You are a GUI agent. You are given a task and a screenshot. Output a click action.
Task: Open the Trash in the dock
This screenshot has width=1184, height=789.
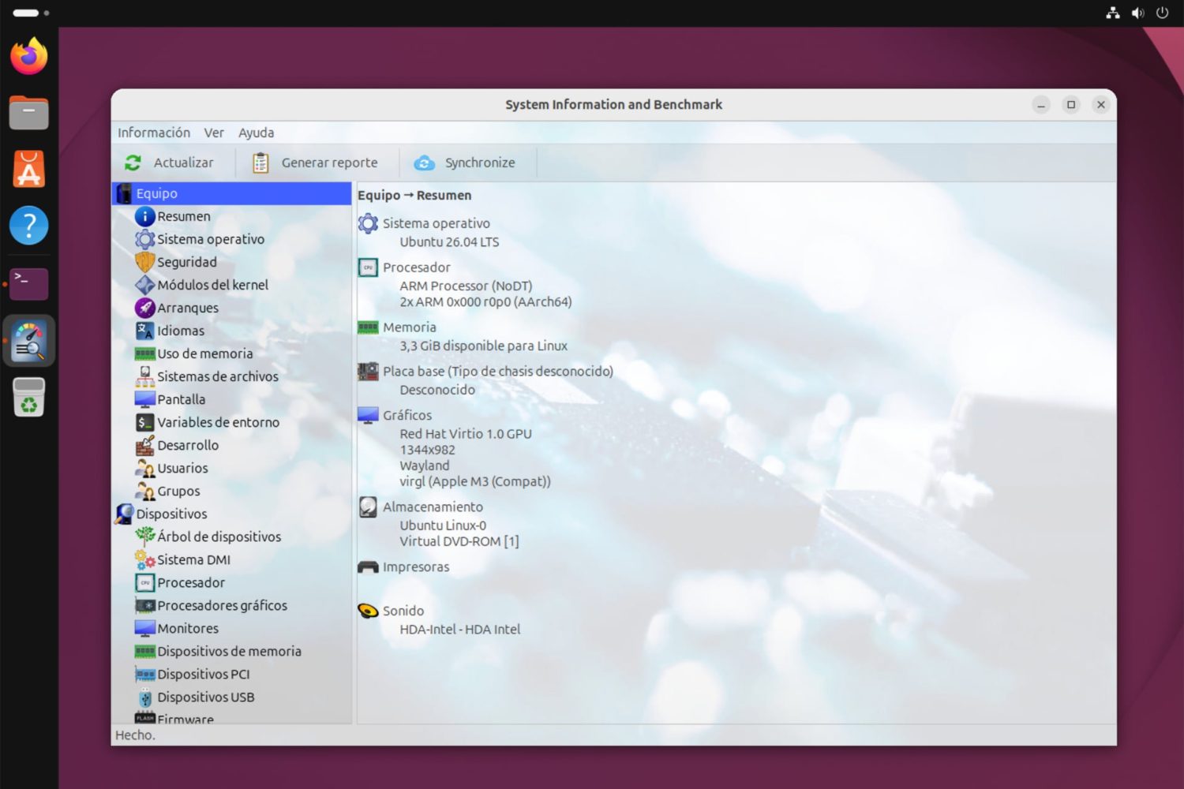(x=29, y=397)
